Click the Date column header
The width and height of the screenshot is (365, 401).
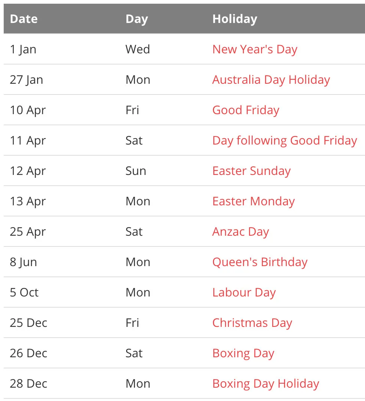24,19
